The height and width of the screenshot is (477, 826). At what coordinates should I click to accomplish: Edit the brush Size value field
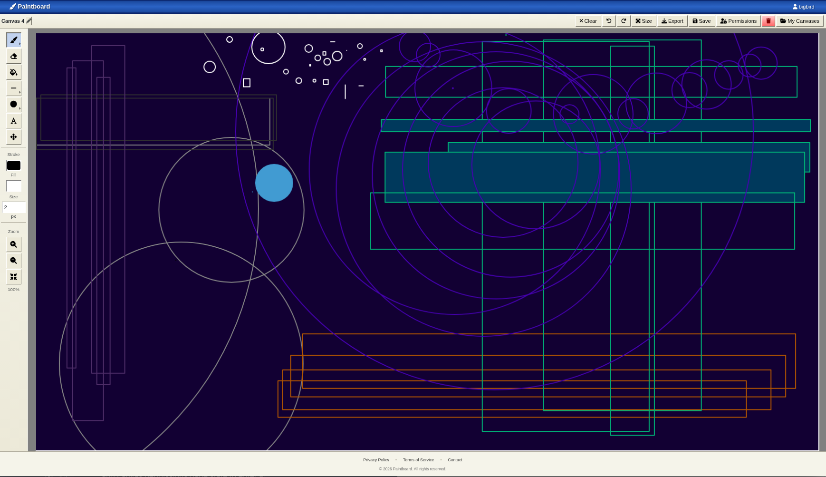click(13, 208)
